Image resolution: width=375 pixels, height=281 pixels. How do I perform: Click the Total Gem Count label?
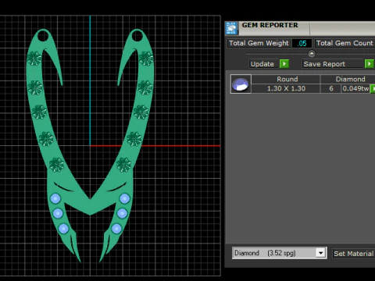(x=345, y=43)
